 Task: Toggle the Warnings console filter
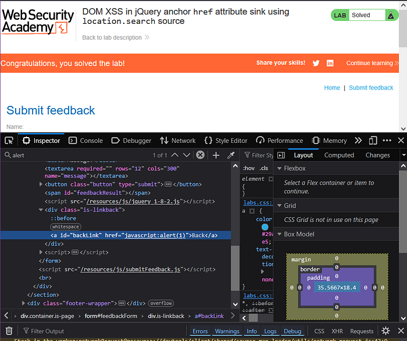(227, 331)
